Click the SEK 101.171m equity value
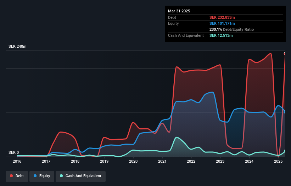Image resolution: width=291 pixels, height=186 pixels. pyautogui.click(x=222, y=23)
